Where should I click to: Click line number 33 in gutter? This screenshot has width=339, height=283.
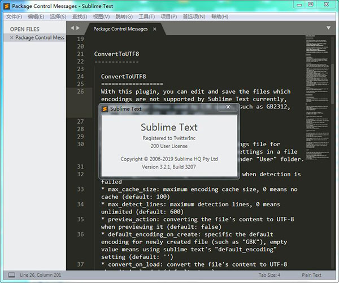[x=80, y=189]
